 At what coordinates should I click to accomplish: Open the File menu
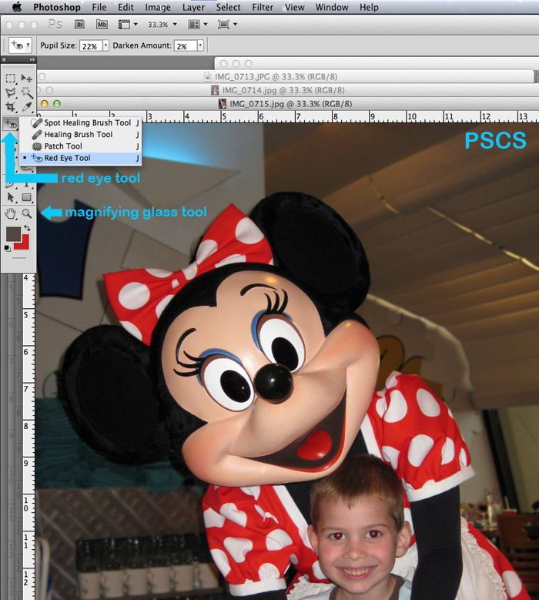tap(99, 7)
